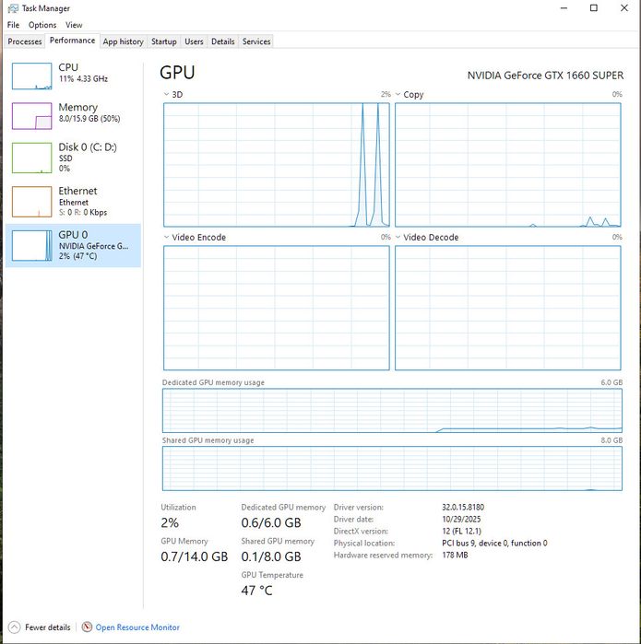Click the Video Encode graph
Image resolution: width=641 pixels, height=644 pixels.
277,308
